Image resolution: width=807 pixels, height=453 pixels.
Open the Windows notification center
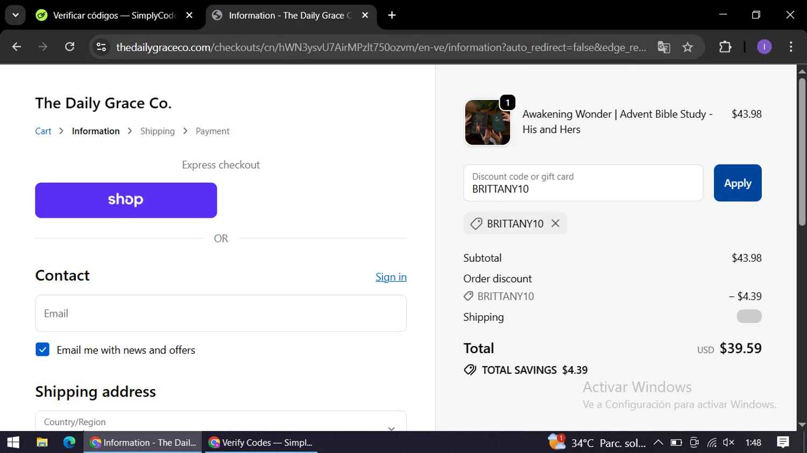(783, 442)
